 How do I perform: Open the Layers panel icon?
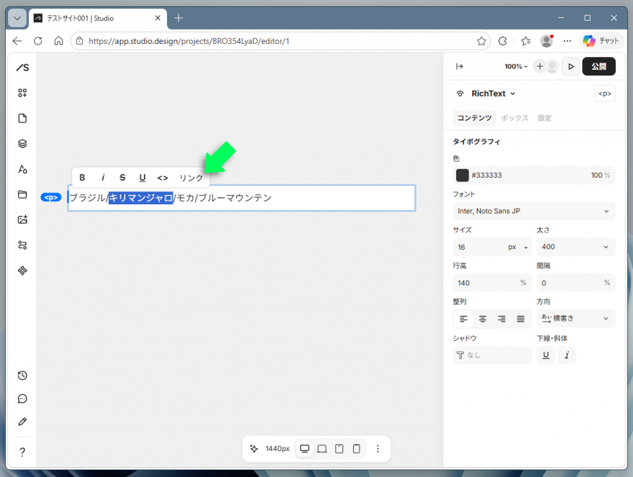(23, 144)
